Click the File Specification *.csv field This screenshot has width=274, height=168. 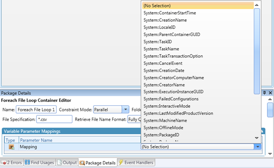(54, 119)
